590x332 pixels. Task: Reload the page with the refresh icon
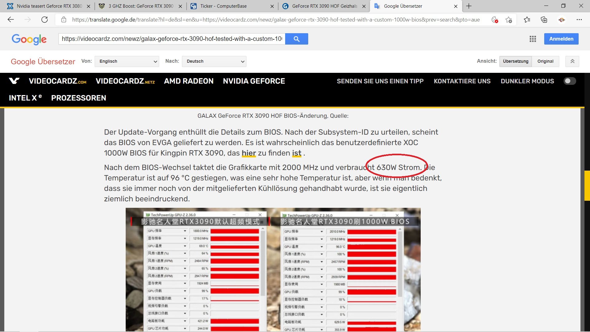click(45, 20)
